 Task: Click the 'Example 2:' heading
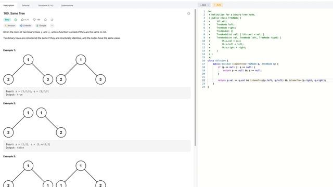(x=9, y=103)
